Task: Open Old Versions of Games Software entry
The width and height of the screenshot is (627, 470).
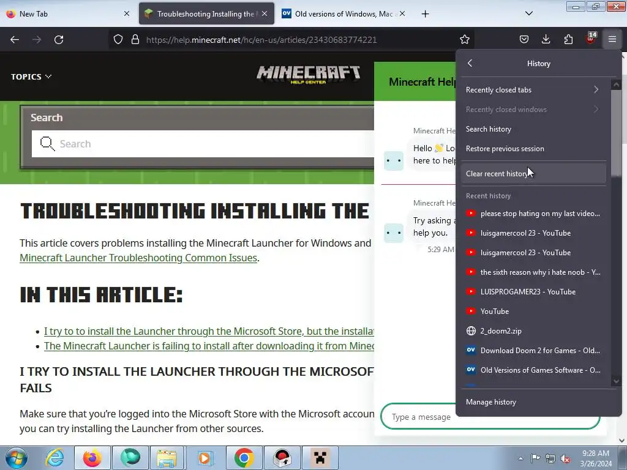Action: coord(533,370)
